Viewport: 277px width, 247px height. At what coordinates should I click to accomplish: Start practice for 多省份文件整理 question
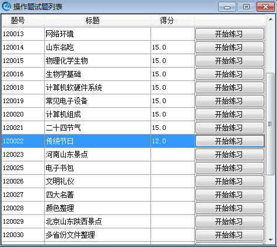pyautogui.click(x=230, y=235)
